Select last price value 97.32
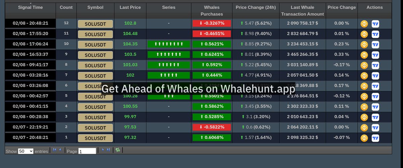The width and height of the screenshot is (403, 168). point(130,137)
